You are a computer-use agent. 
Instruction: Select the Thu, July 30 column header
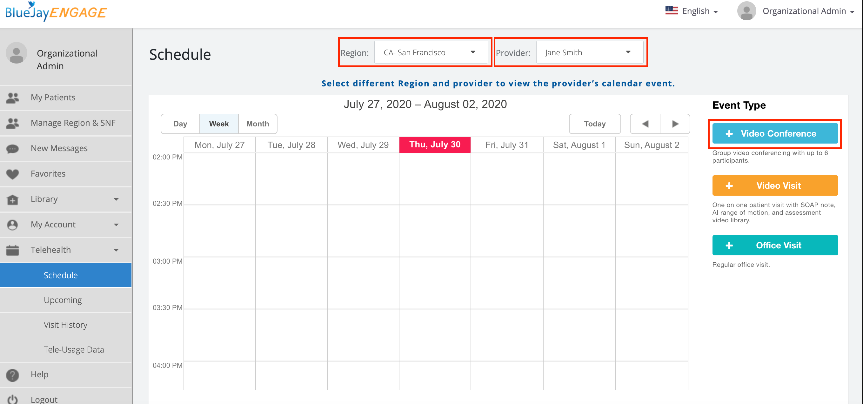pos(434,145)
